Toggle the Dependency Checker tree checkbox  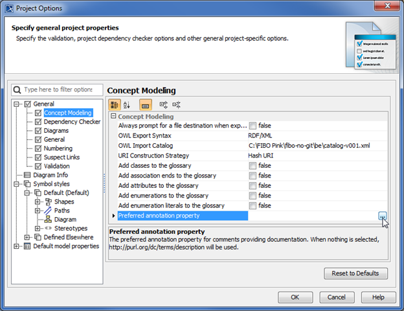[38, 122]
